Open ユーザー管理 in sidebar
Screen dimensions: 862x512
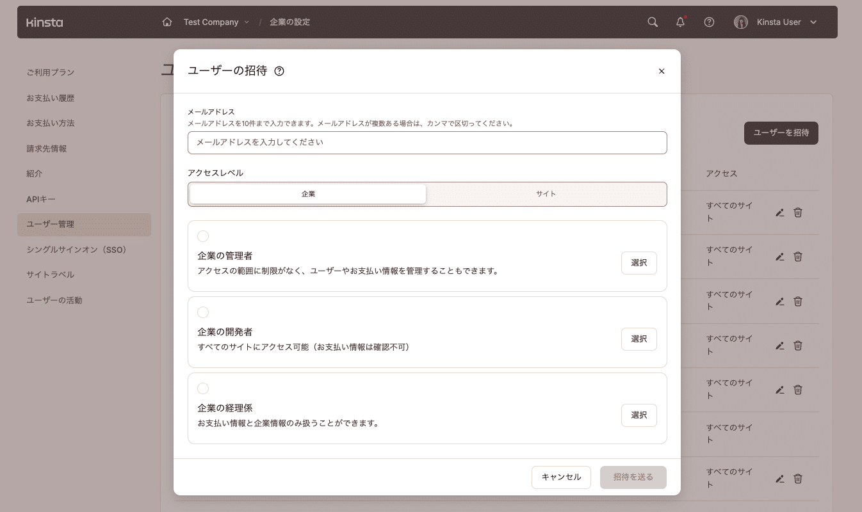pos(84,225)
